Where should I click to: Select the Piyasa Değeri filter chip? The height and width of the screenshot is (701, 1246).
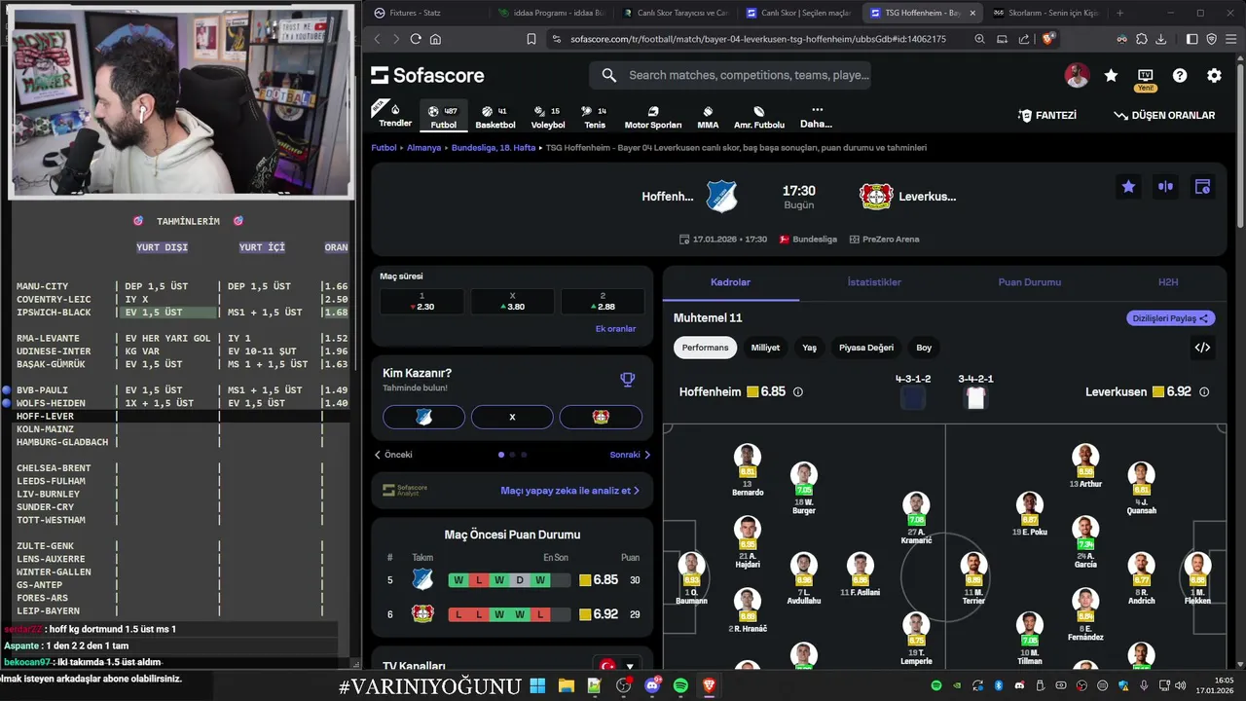coord(866,348)
